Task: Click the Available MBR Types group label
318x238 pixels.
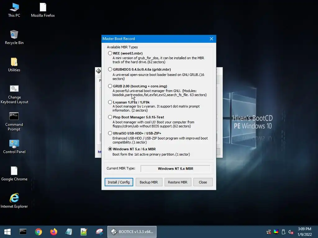Action: pos(122,47)
